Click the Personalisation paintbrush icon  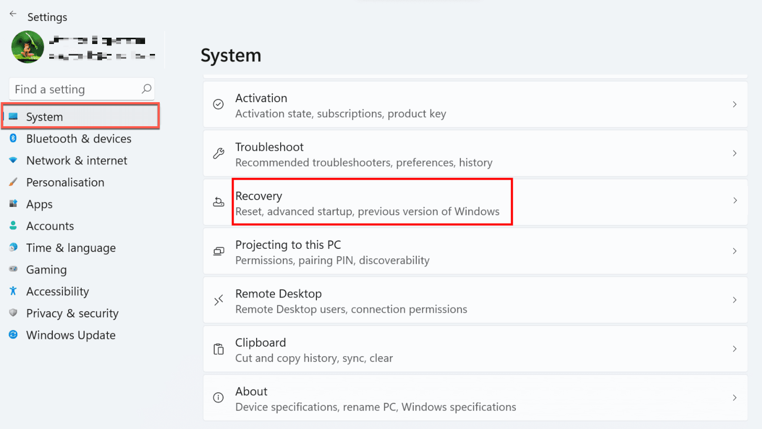[x=14, y=182]
